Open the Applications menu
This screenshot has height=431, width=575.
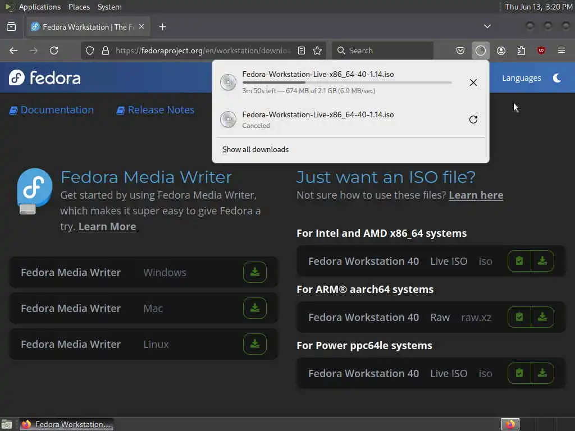(x=40, y=7)
